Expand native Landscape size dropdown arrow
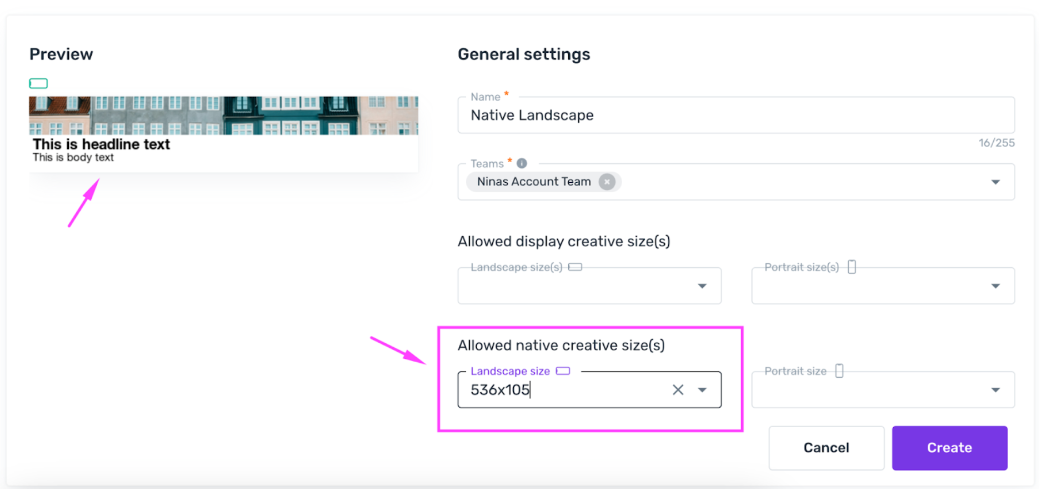 702,390
